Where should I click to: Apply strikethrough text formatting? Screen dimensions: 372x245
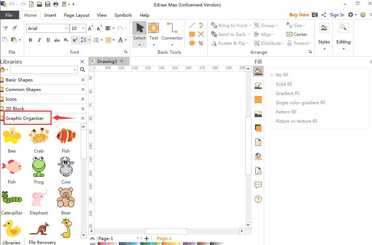(x=57, y=40)
